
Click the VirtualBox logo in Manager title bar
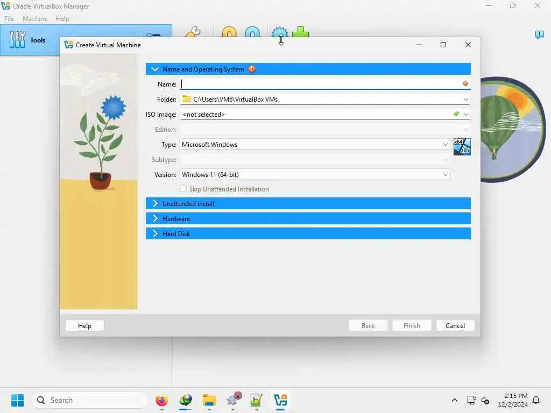5,6
